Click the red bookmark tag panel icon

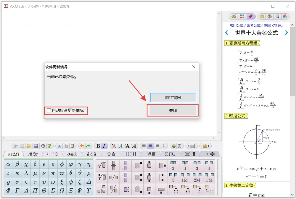251,17
